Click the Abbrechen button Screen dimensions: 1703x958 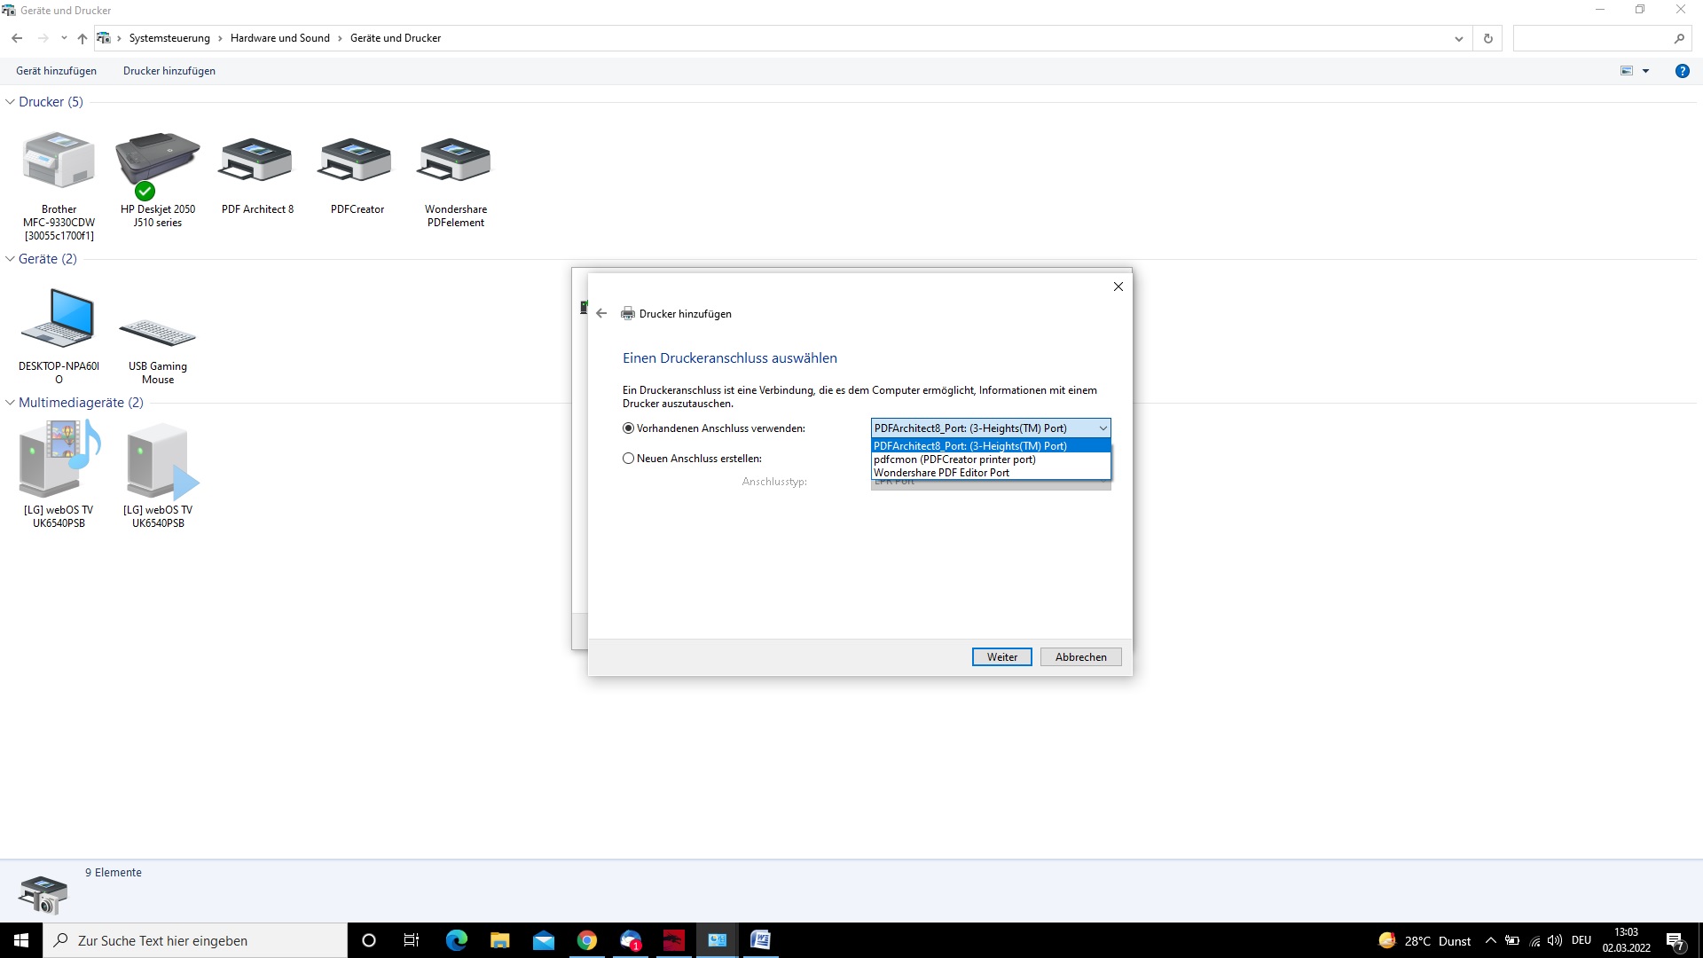[1080, 657]
